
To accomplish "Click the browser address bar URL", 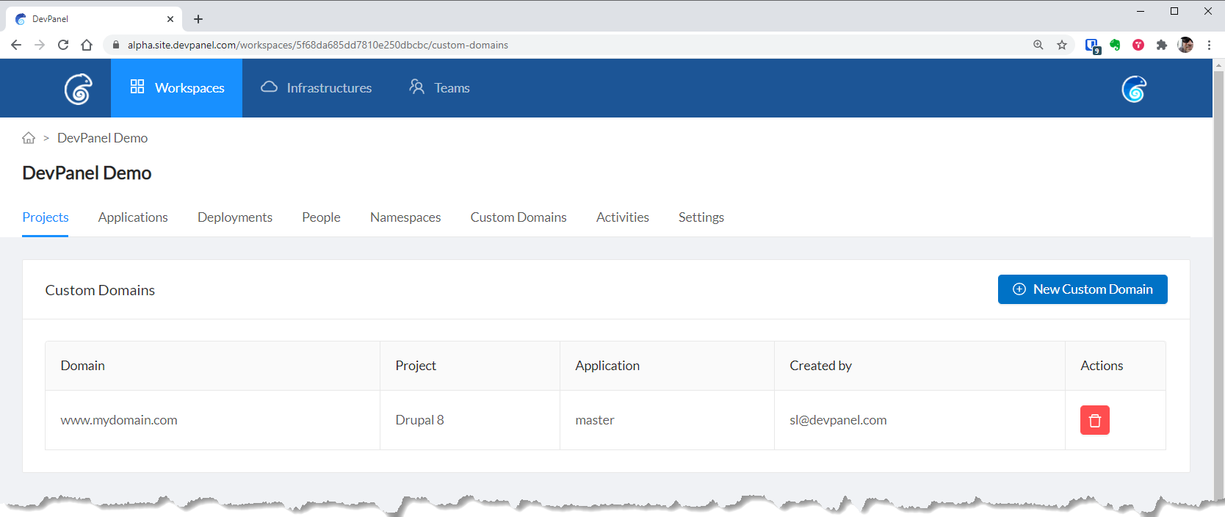I will (x=317, y=45).
